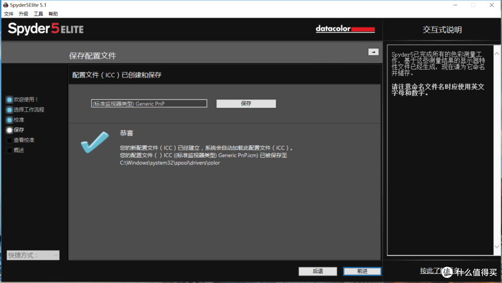Go to the 查看校准 step
502x283 pixels.
pyautogui.click(x=24, y=140)
